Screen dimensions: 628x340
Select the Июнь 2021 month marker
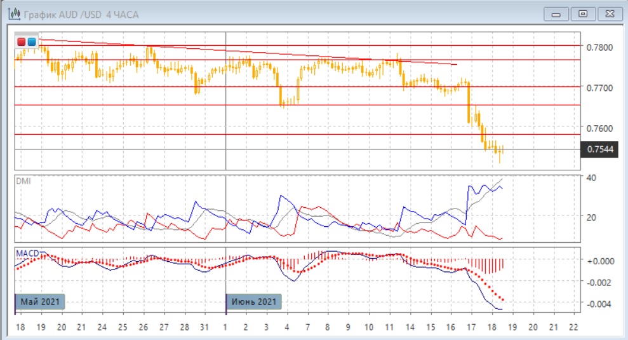coord(253,301)
